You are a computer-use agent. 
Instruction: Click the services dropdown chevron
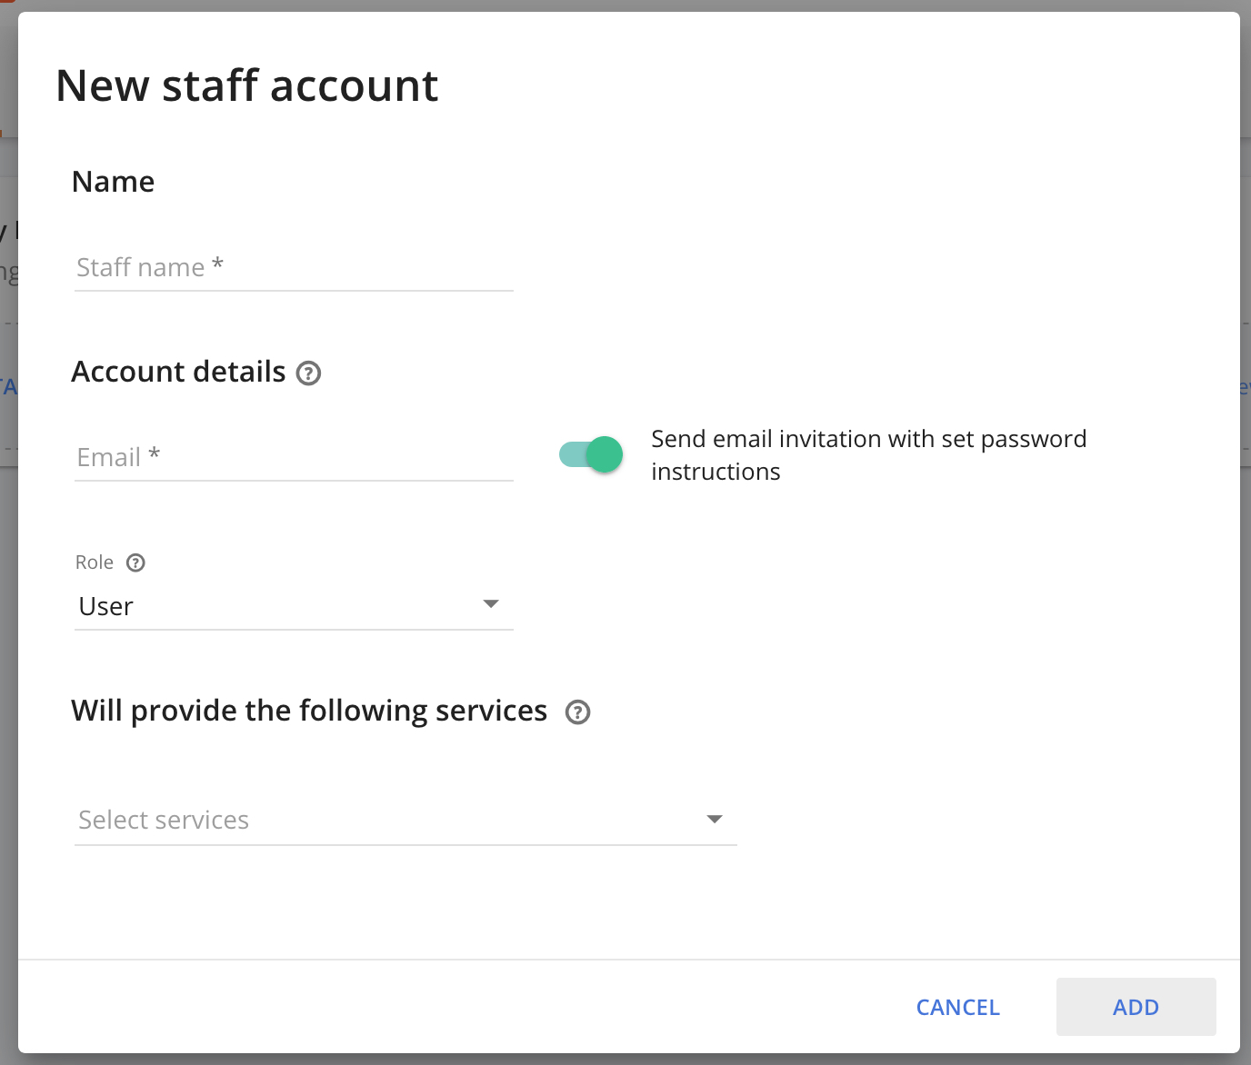pos(715,819)
